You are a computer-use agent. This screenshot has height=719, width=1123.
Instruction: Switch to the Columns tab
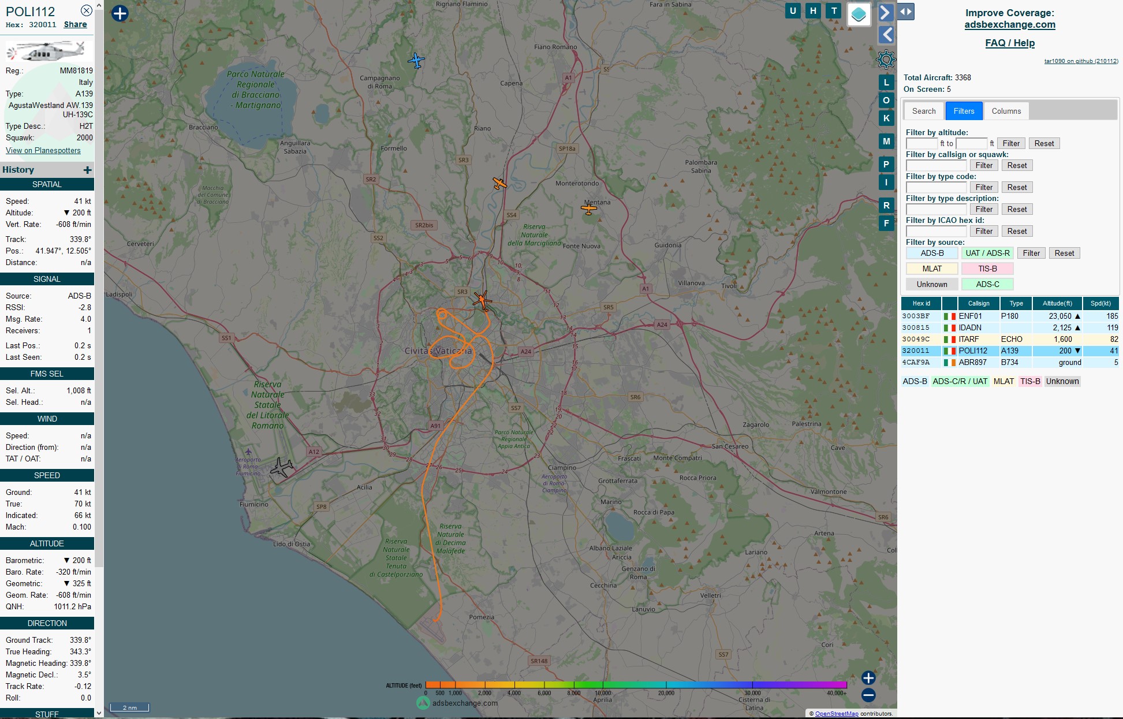[1006, 111]
